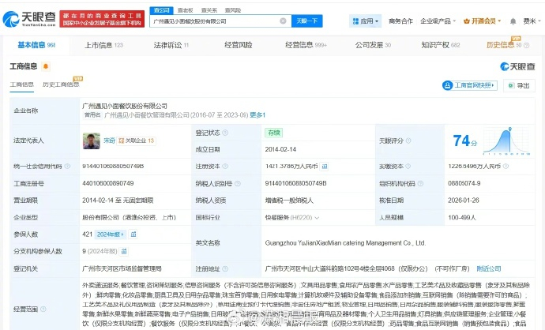Click the 附近公司 link
545x330 pixels.
(x=489, y=268)
